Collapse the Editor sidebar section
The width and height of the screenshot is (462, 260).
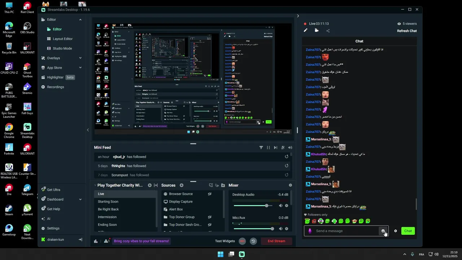(80, 19)
